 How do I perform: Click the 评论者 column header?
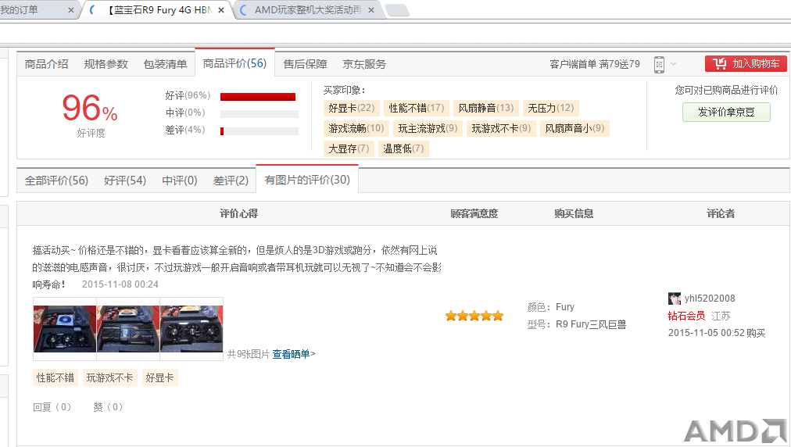(x=721, y=213)
